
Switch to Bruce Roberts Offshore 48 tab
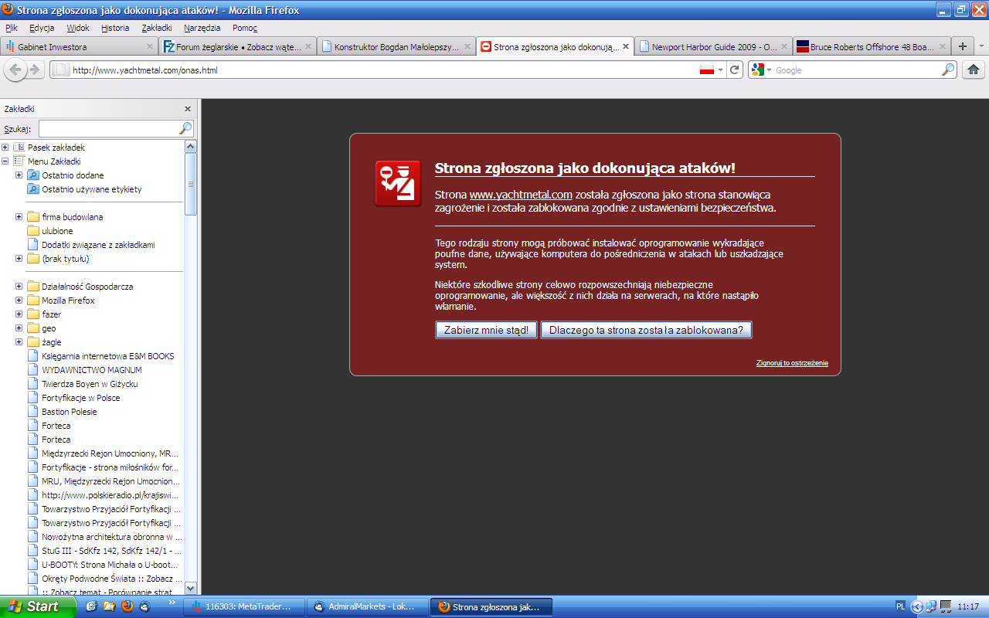871,46
